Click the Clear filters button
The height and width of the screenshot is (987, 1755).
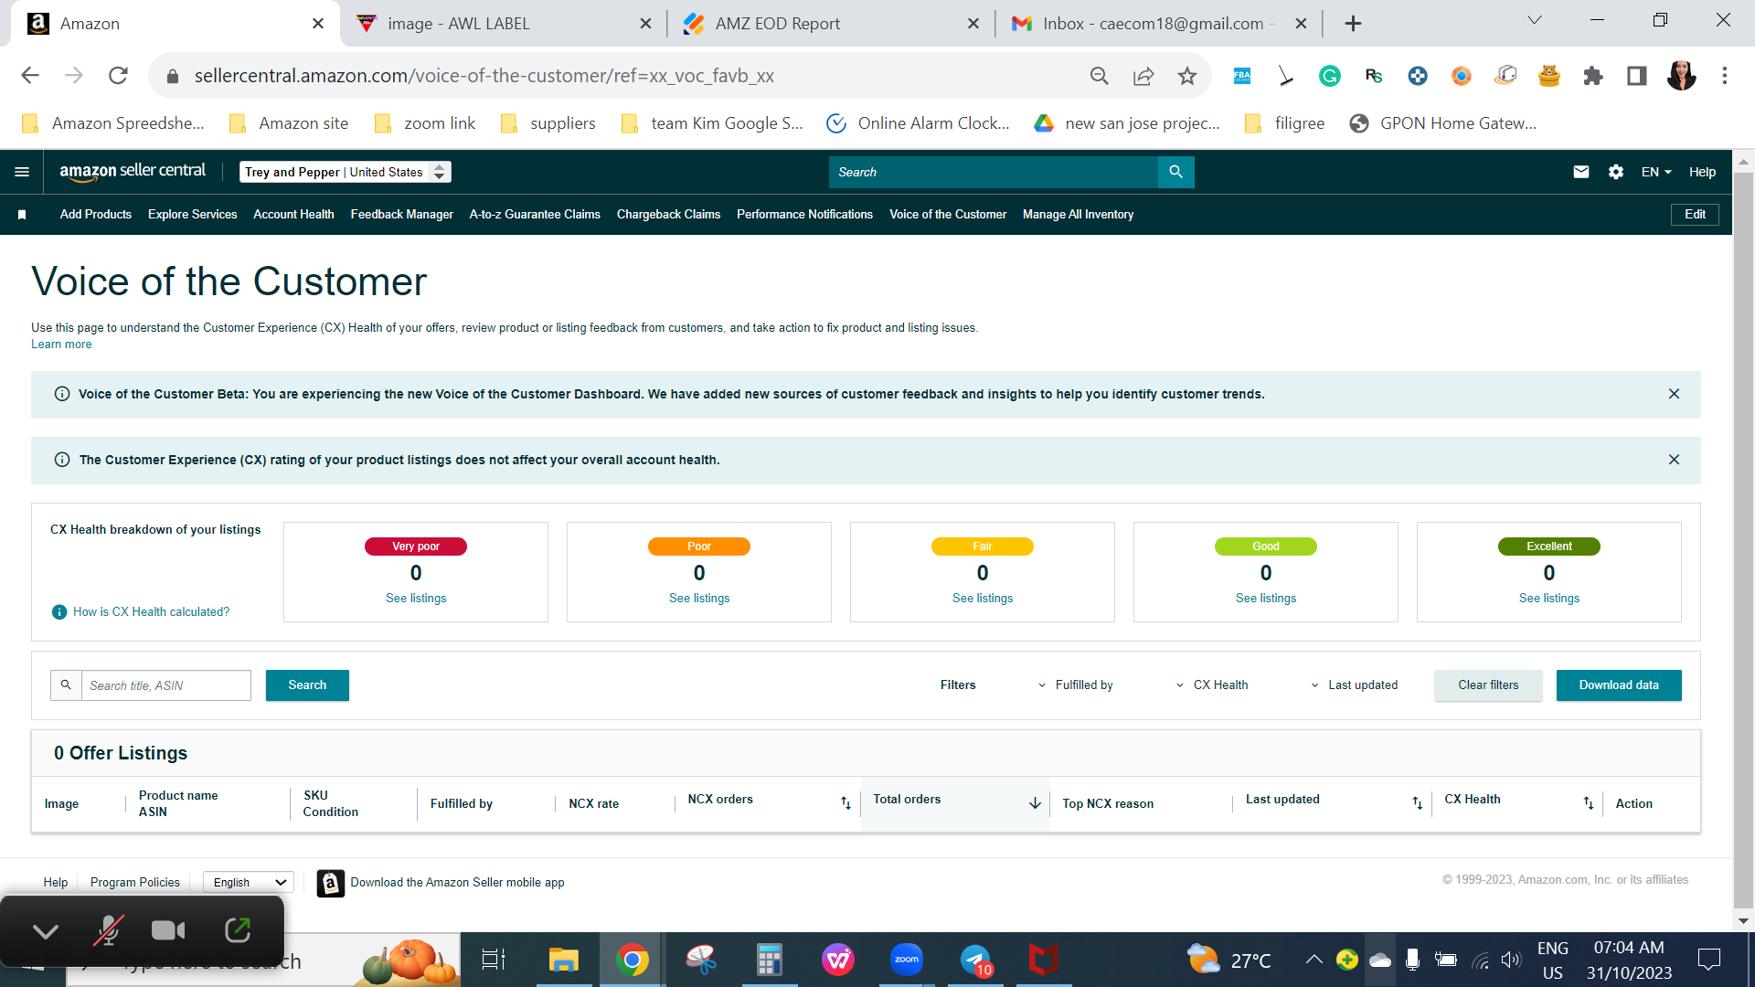(x=1488, y=685)
